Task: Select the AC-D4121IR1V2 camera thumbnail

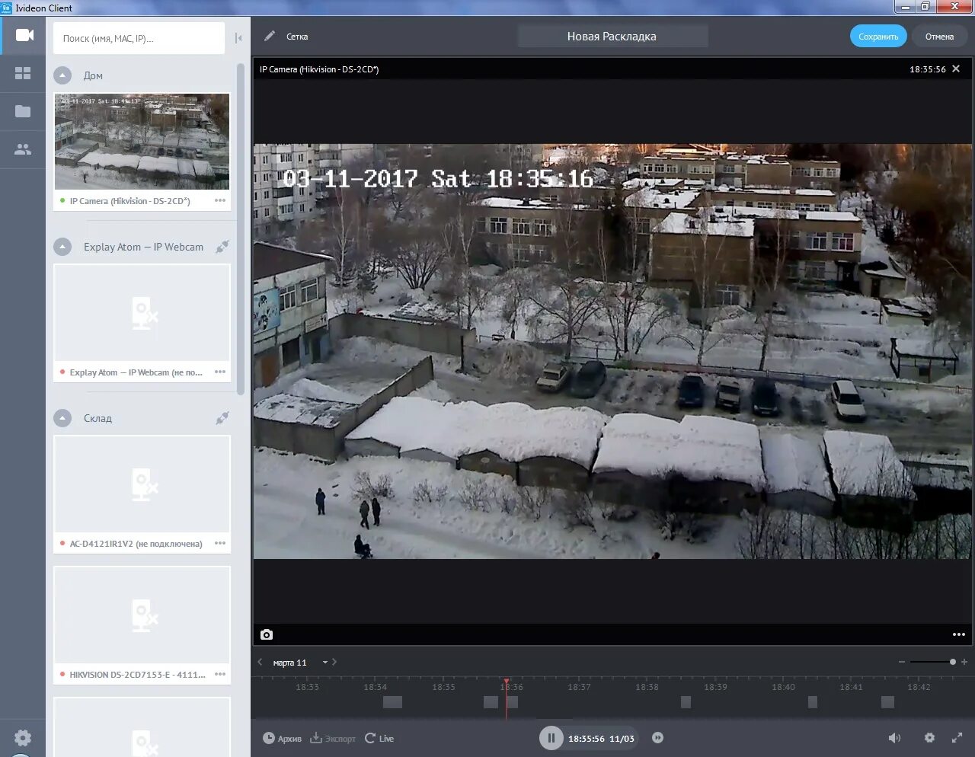Action: point(142,484)
